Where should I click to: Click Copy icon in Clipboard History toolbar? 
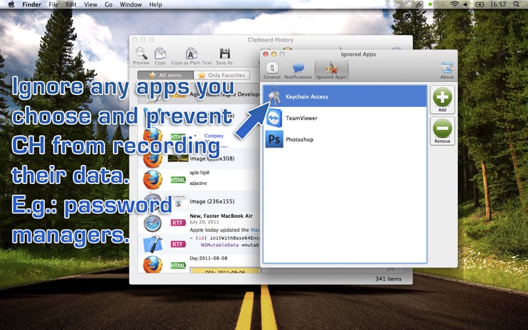coord(160,56)
